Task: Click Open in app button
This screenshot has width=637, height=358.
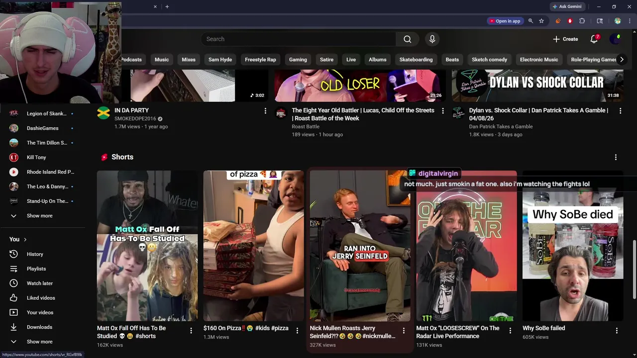Action: (x=505, y=21)
